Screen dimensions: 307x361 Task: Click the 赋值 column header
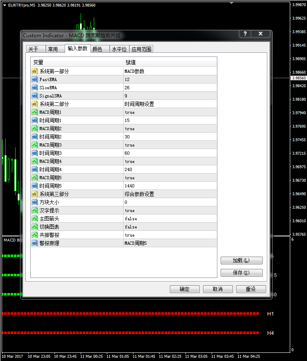pyautogui.click(x=170, y=62)
